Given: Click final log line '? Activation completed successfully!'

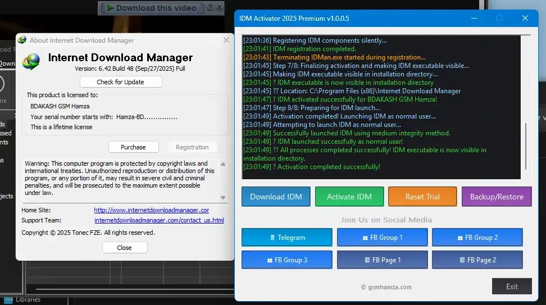Looking at the screenshot, I should point(312,167).
